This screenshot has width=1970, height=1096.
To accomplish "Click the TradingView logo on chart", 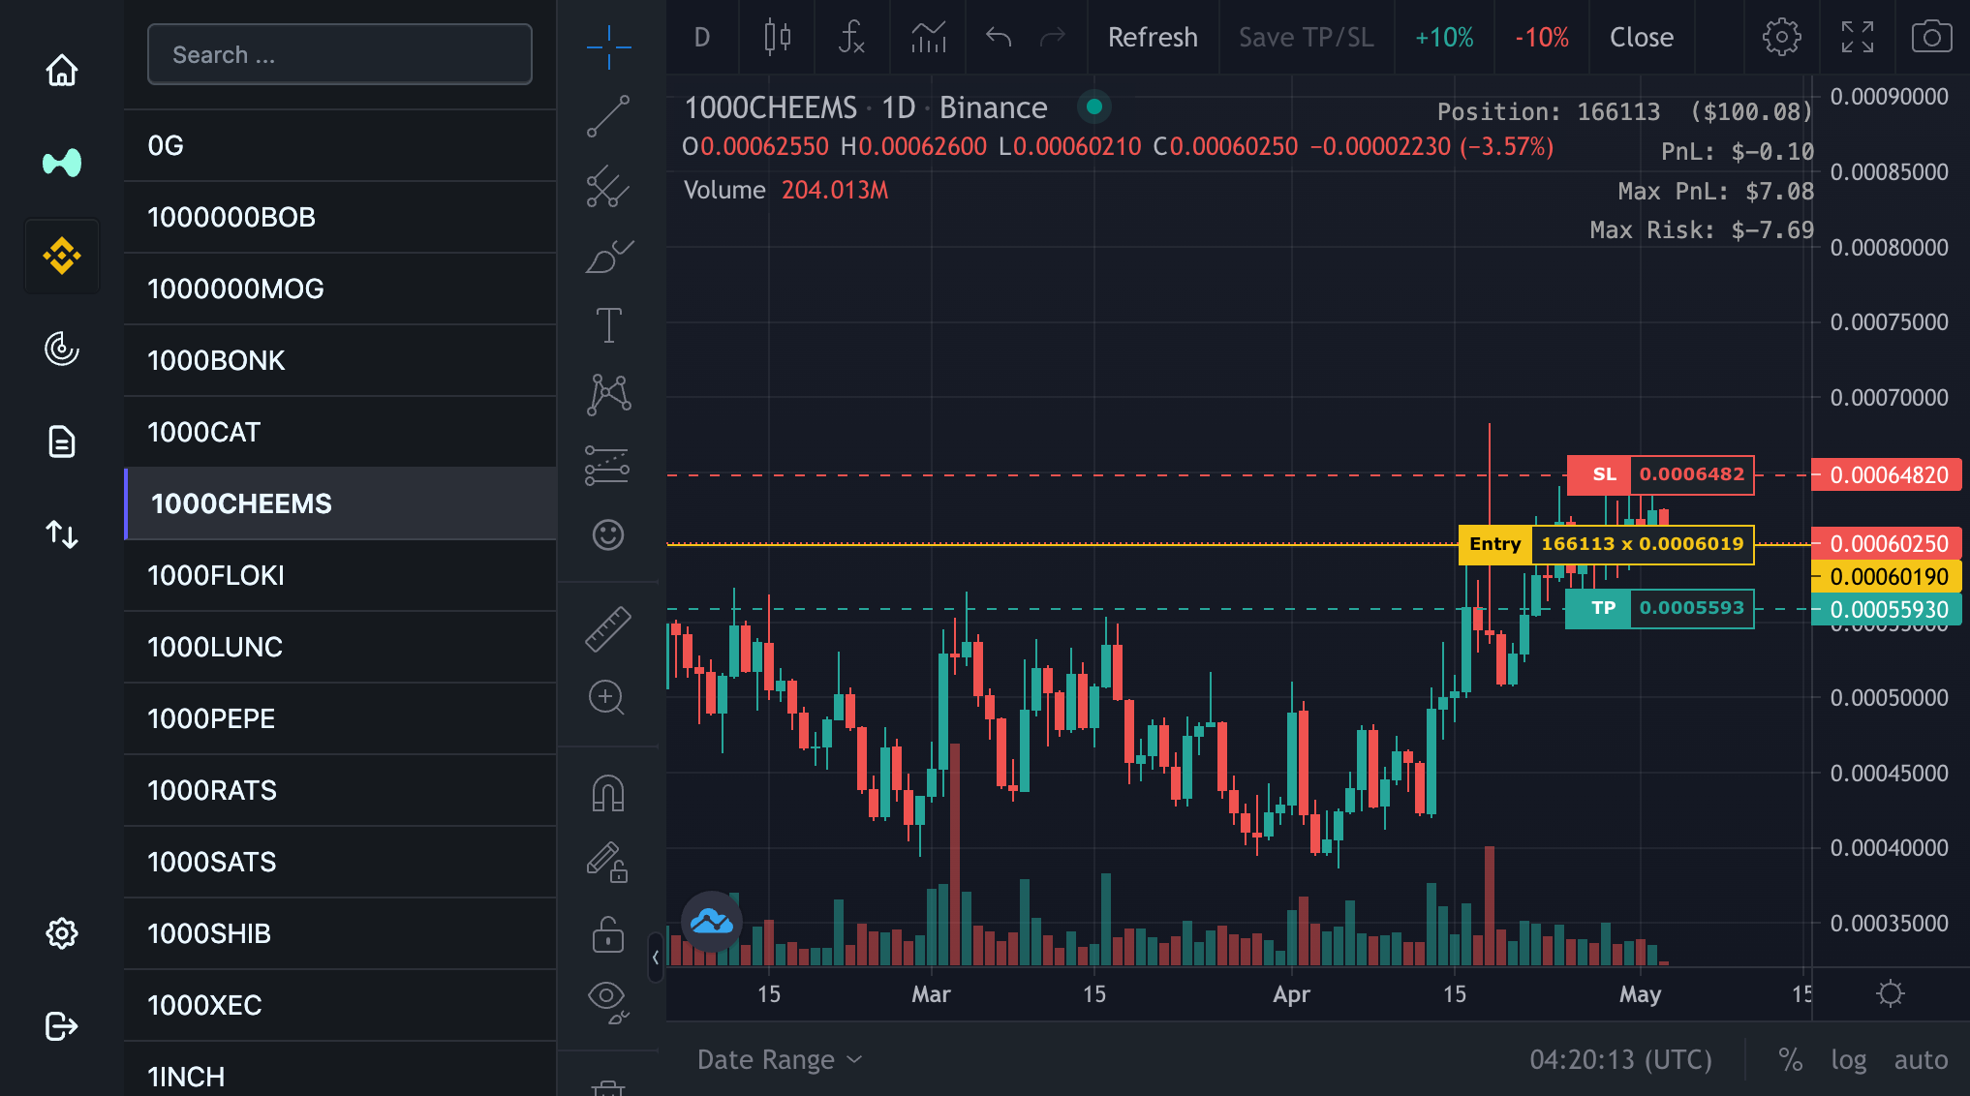I will (712, 922).
